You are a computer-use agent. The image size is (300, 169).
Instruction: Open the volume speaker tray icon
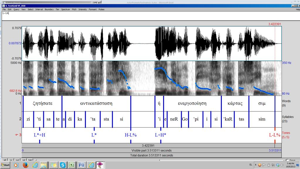(282, 165)
